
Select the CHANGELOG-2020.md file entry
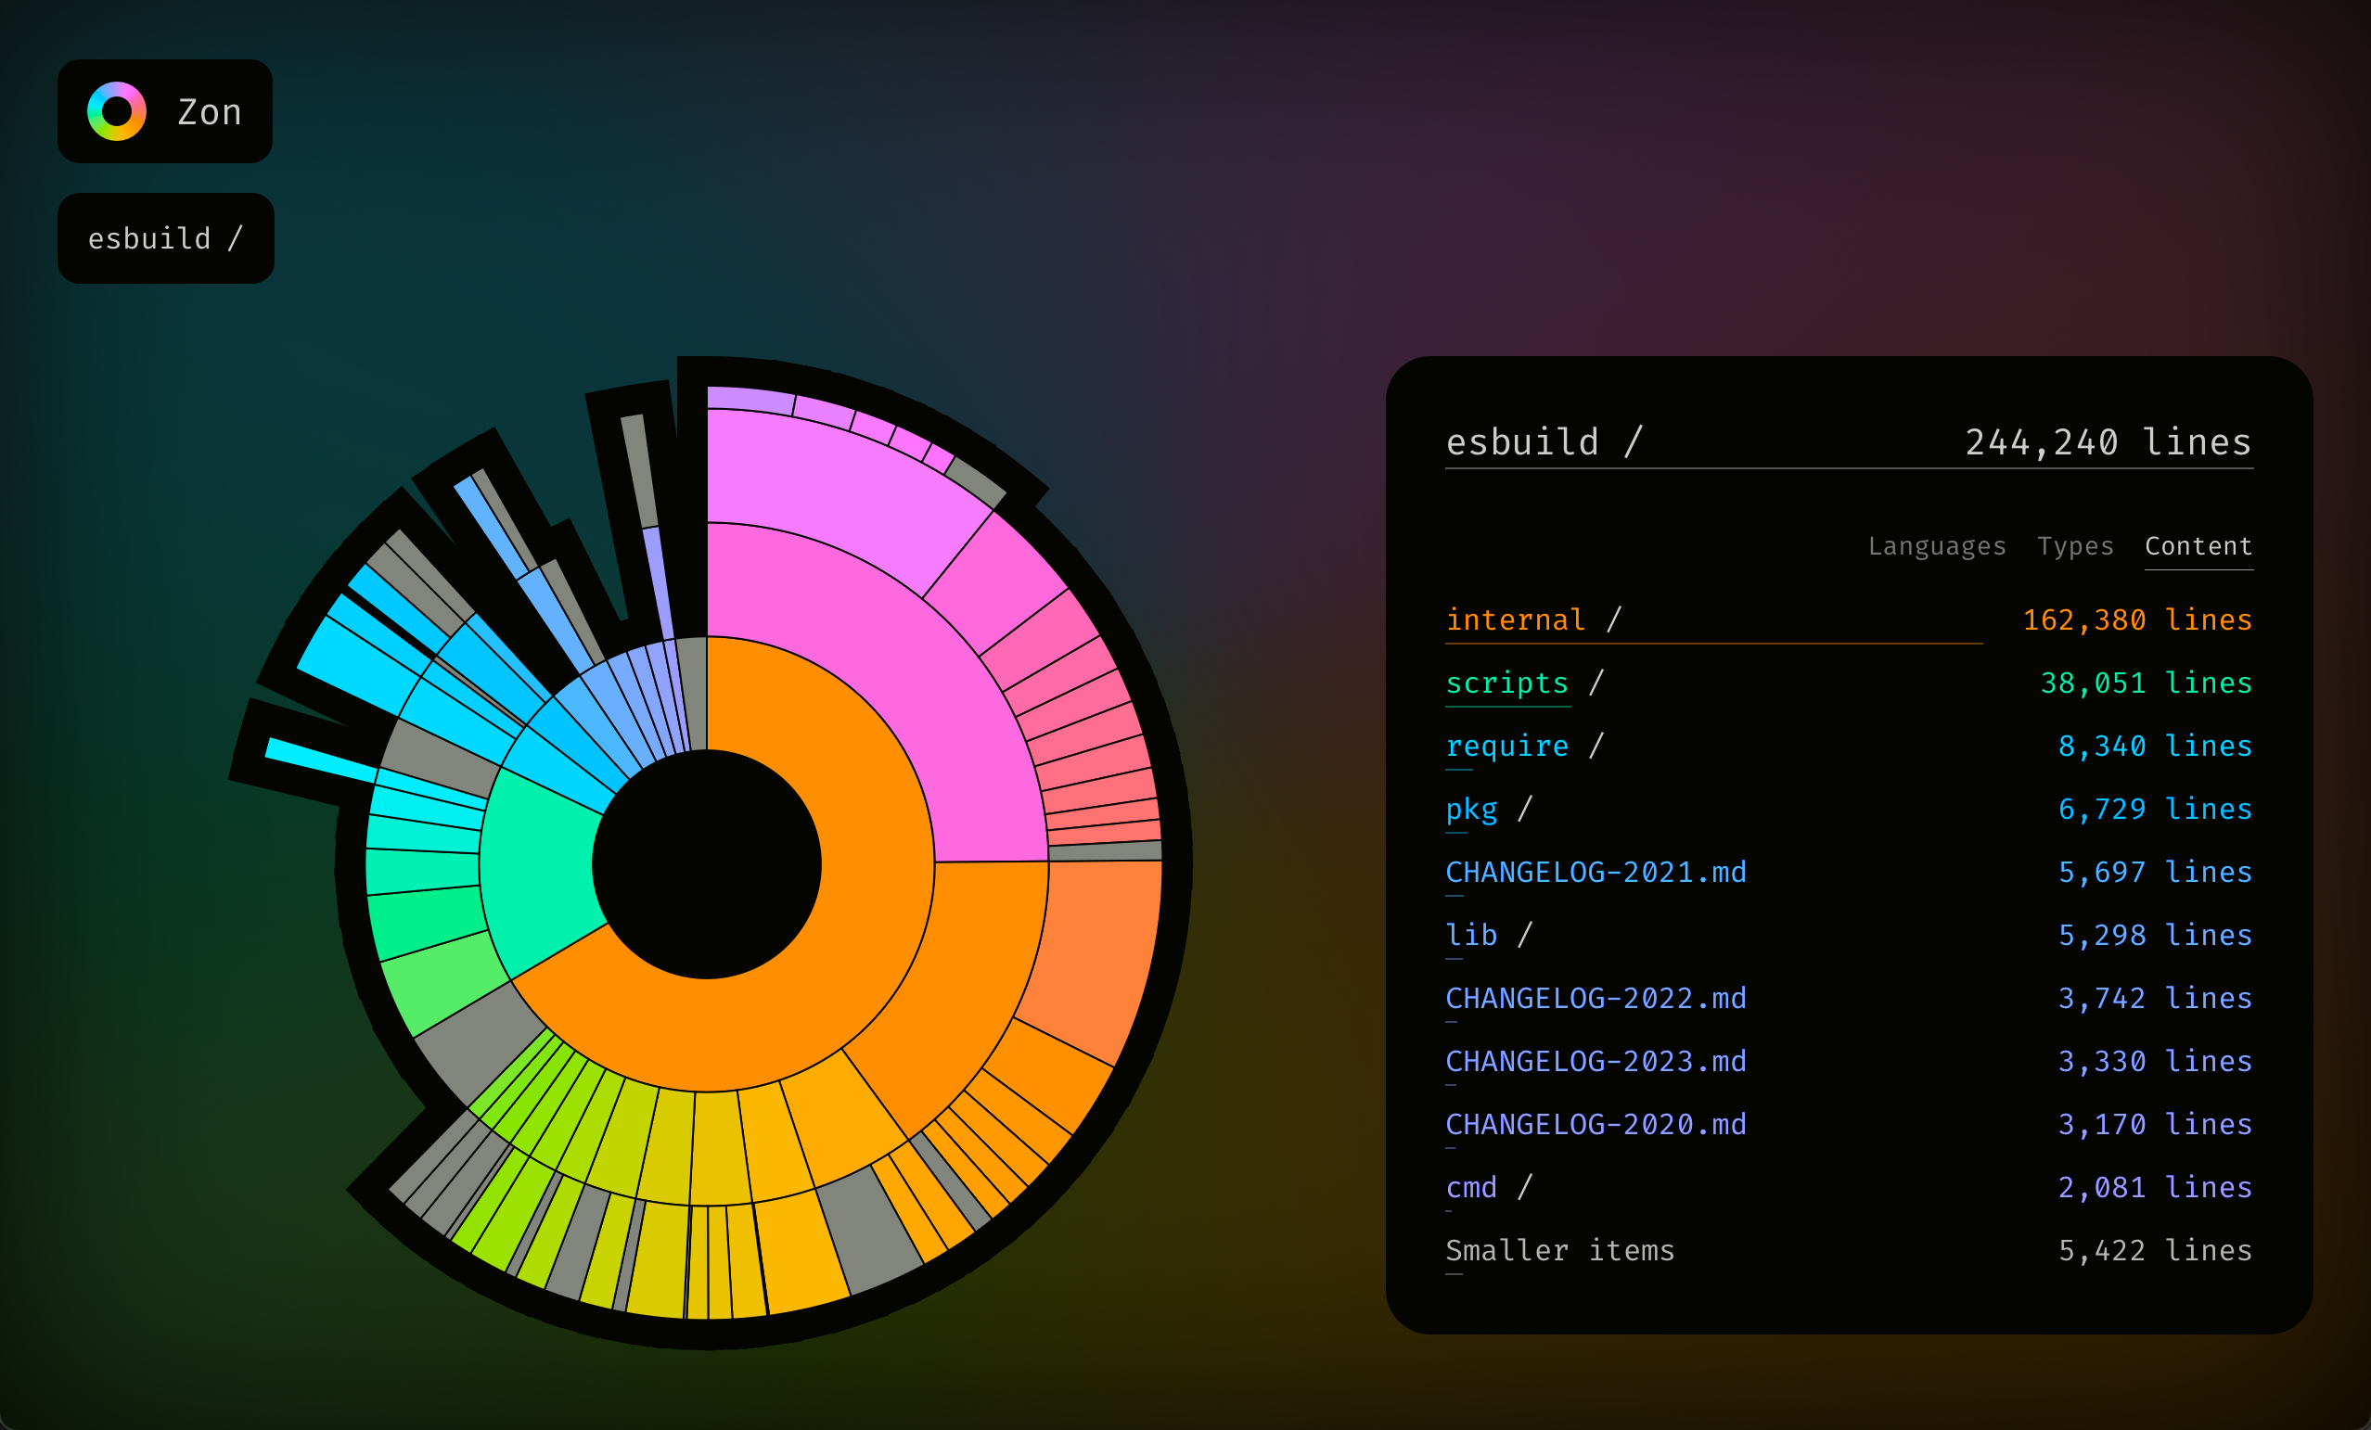point(1849,1124)
